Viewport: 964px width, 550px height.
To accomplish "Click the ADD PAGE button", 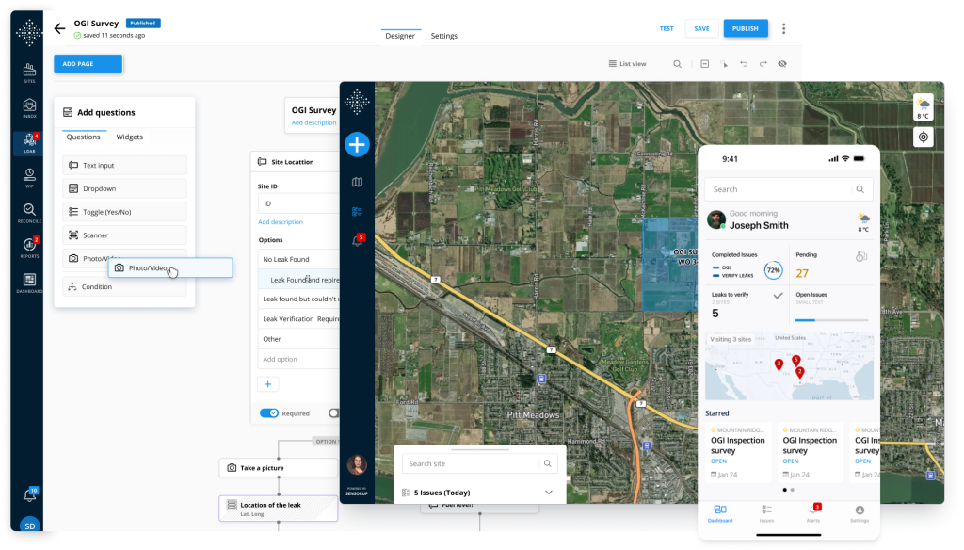I will 88,64.
